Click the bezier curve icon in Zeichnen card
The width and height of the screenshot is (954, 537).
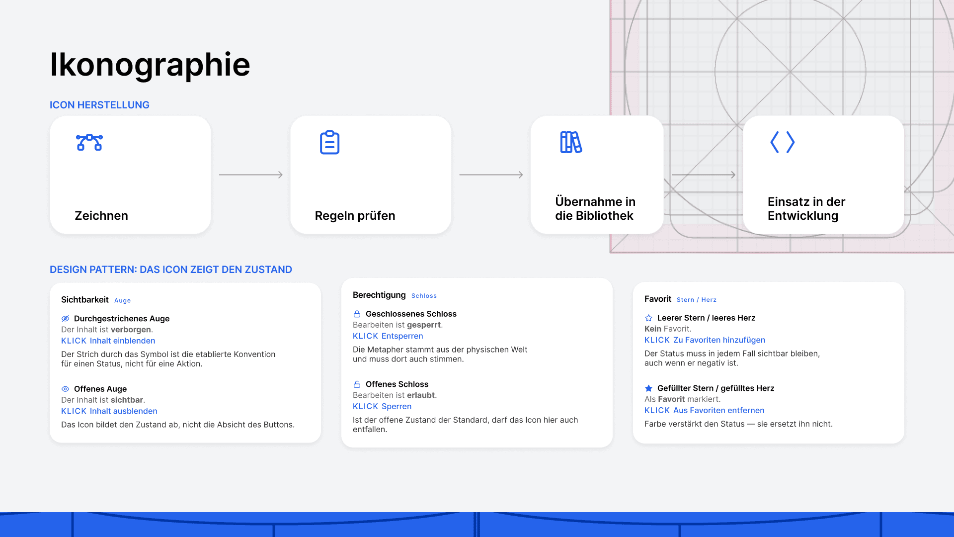pos(89,142)
